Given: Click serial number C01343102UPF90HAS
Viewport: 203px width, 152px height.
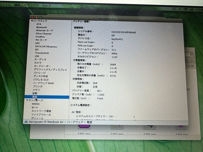Looking at the screenshot, I should [124, 32].
